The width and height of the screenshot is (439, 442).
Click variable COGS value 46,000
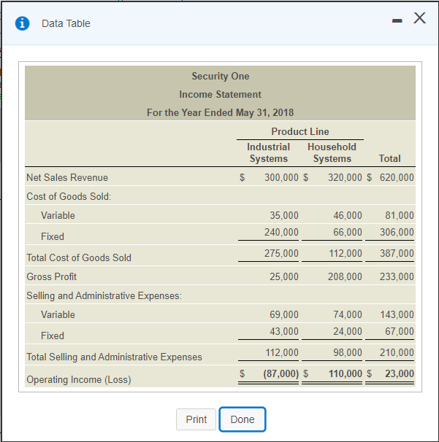(x=348, y=215)
